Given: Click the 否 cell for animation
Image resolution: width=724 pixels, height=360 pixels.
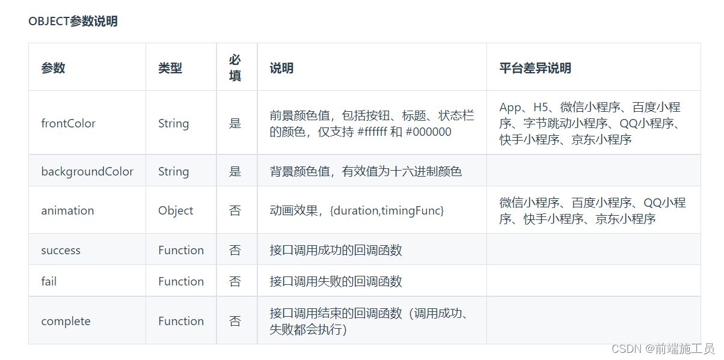Looking at the screenshot, I should (x=235, y=210).
